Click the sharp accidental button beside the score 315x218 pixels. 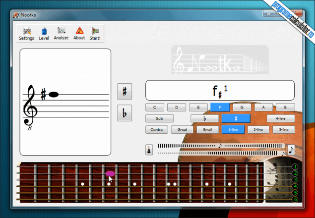125,92
